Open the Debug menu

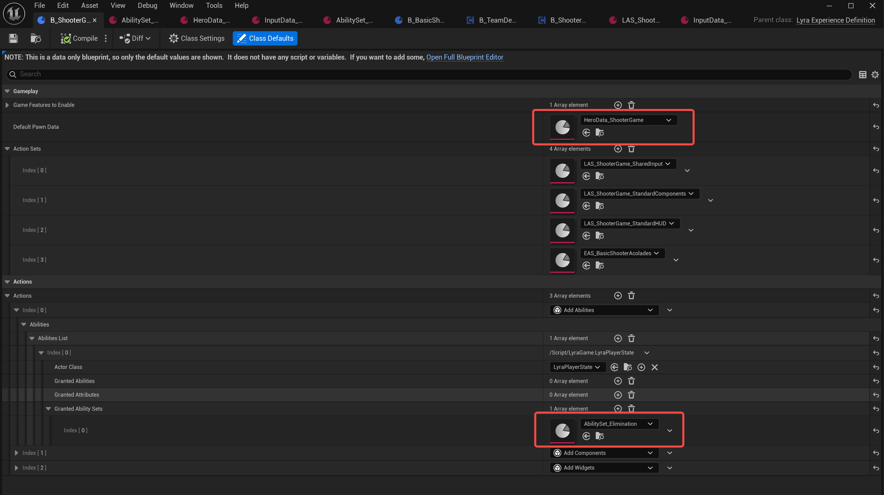click(147, 5)
